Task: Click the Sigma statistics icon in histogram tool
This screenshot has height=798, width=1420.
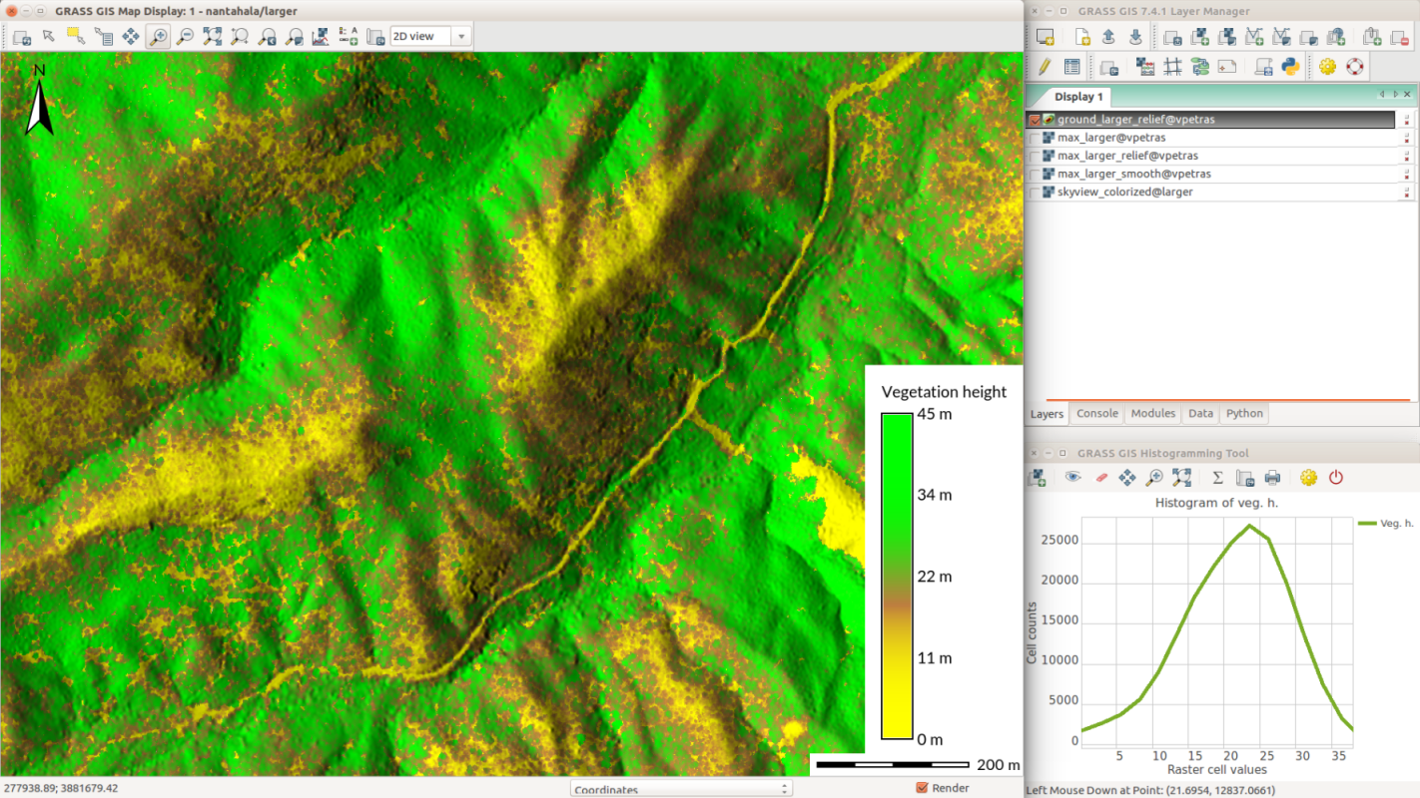Action: pyautogui.click(x=1217, y=478)
